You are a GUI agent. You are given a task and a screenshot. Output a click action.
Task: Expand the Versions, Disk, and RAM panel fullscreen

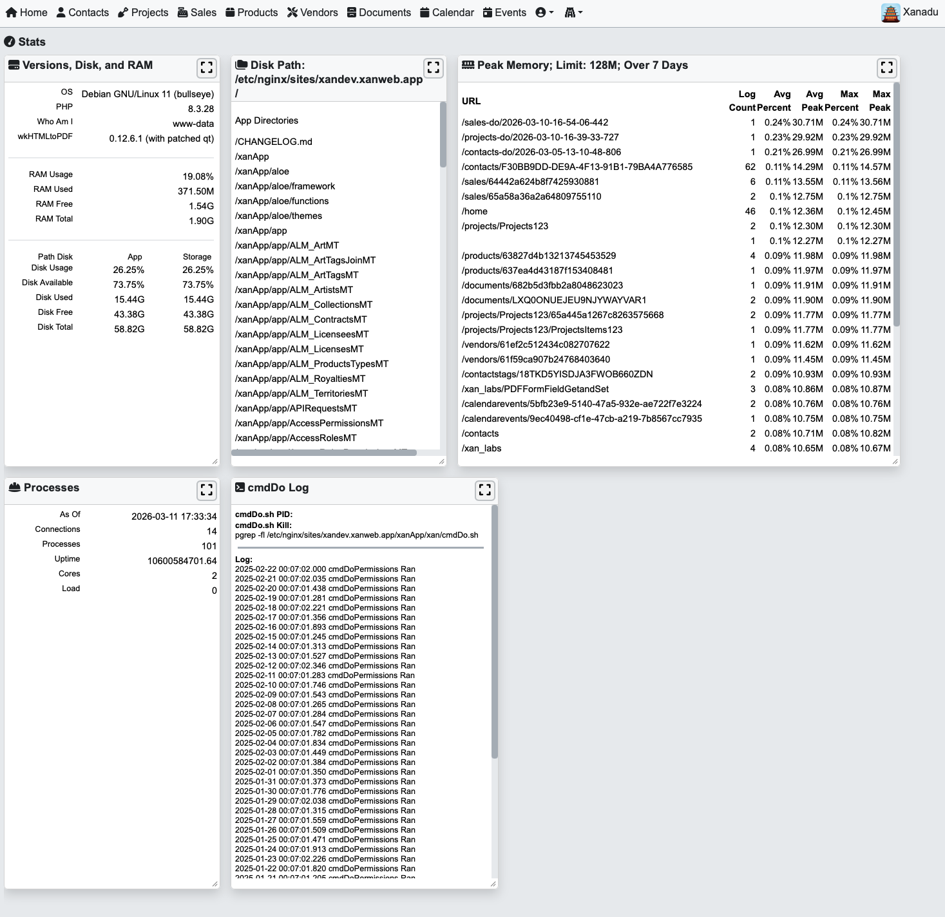pos(206,68)
